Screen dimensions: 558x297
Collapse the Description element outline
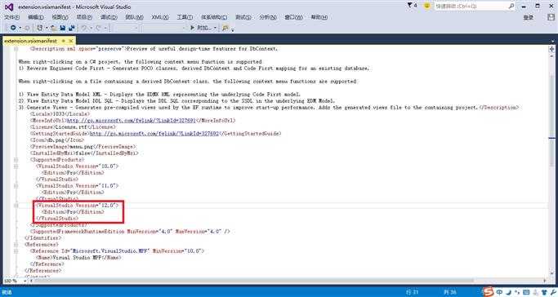click(16, 49)
